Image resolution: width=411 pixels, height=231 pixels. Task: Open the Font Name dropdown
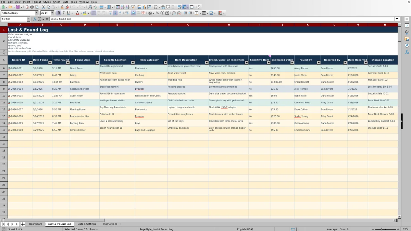click(36, 13)
